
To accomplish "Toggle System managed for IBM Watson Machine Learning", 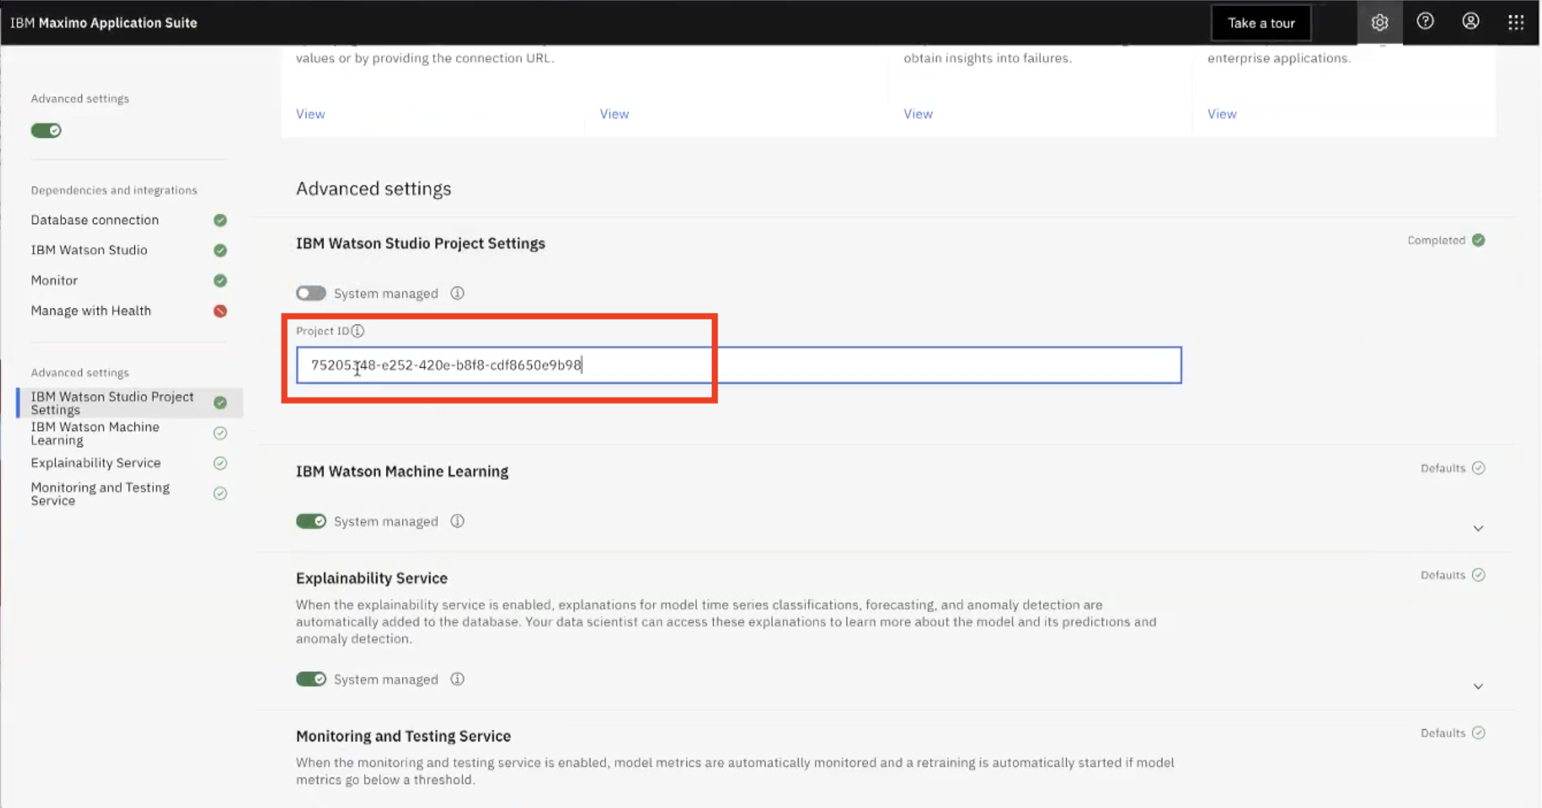I will point(311,521).
